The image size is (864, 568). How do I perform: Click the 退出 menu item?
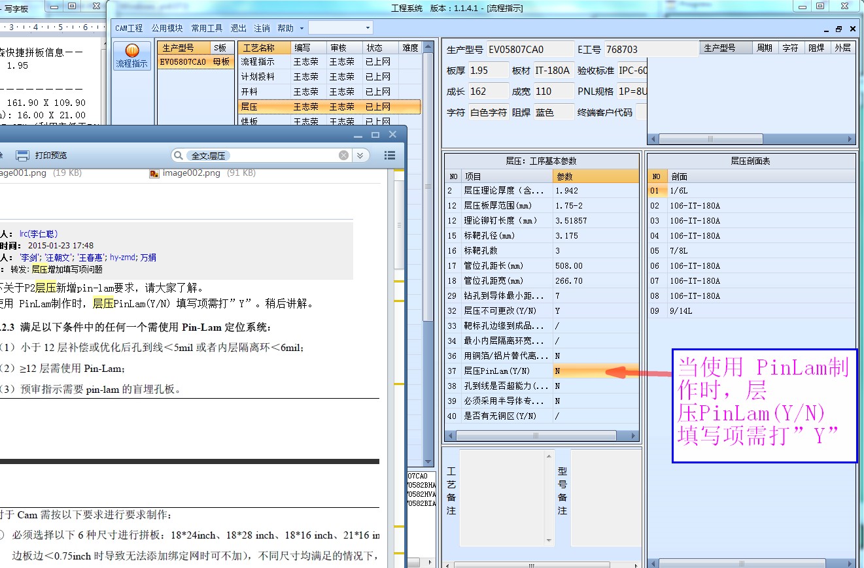point(239,28)
